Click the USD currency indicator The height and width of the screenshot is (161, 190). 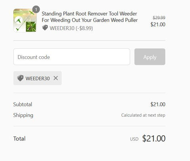click(134, 139)
